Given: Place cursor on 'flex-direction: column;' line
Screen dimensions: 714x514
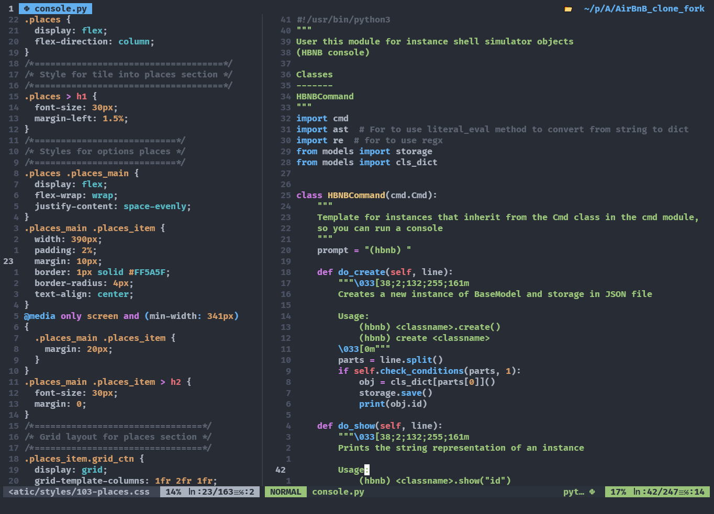Looking at the screenshot, I should 94,42.
